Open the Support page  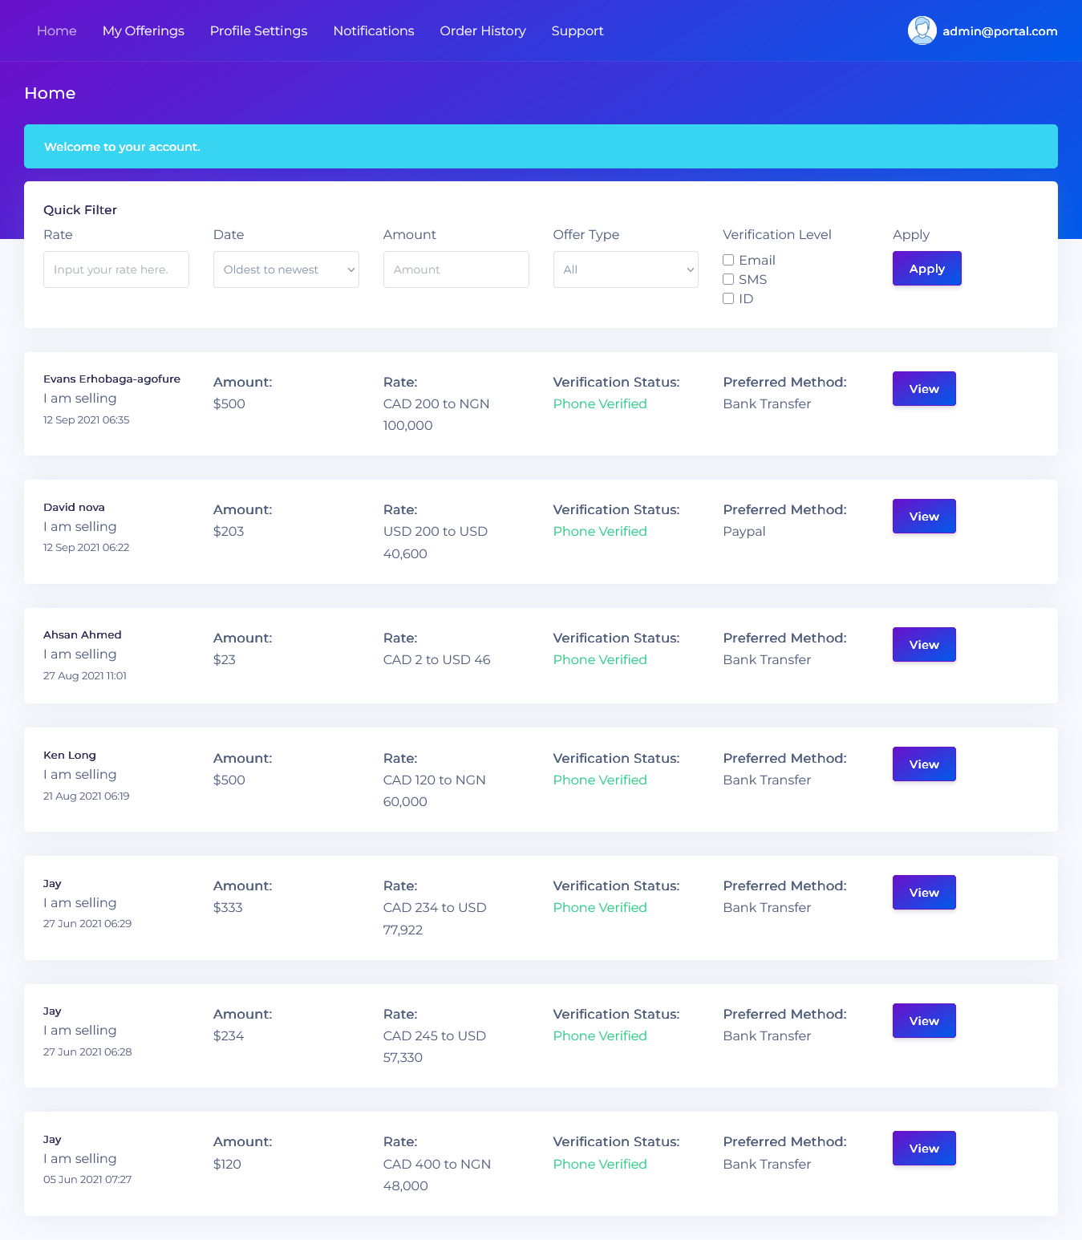[x=577, y=30]
